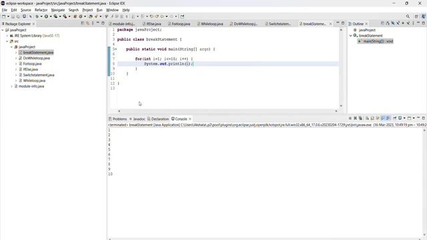Open a Terminal from the toolbar

(x=24, y=16)
